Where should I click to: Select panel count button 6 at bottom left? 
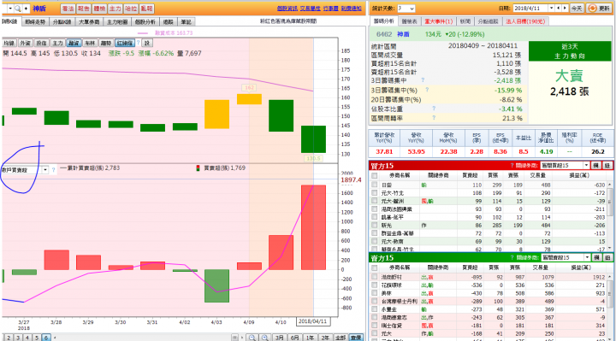(46, 338)
